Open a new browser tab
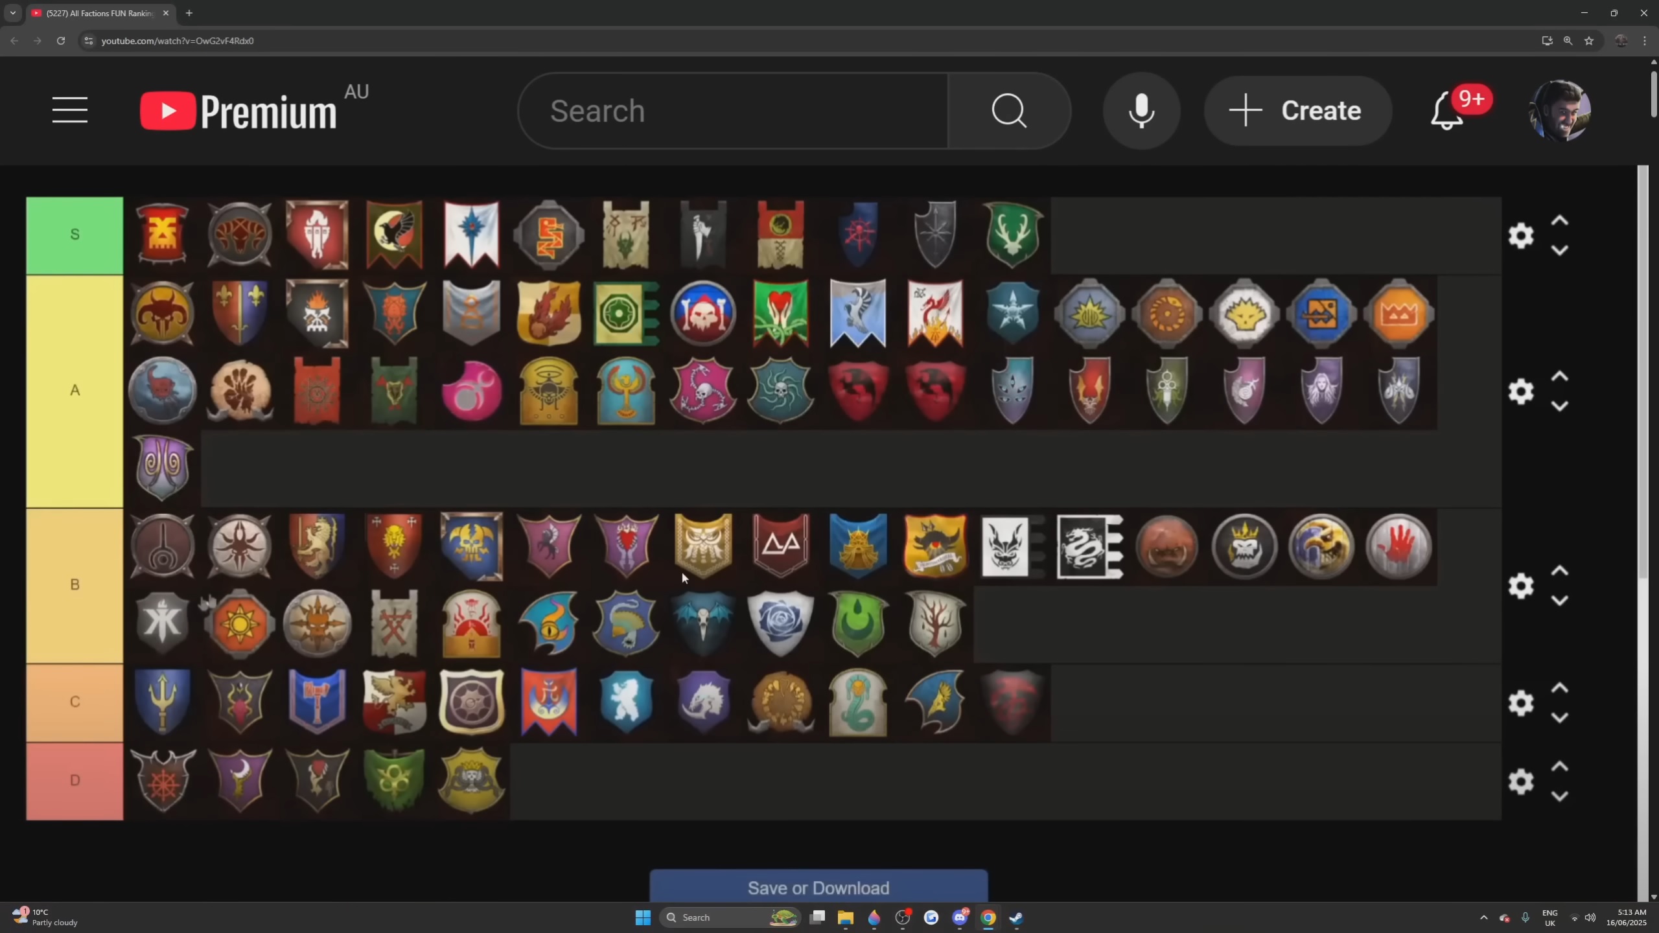 [189, 13]
